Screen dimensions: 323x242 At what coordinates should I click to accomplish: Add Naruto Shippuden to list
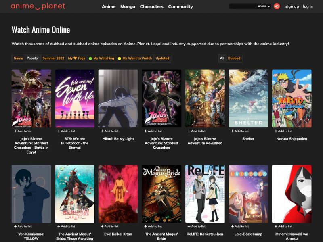[x=283, y=131]
